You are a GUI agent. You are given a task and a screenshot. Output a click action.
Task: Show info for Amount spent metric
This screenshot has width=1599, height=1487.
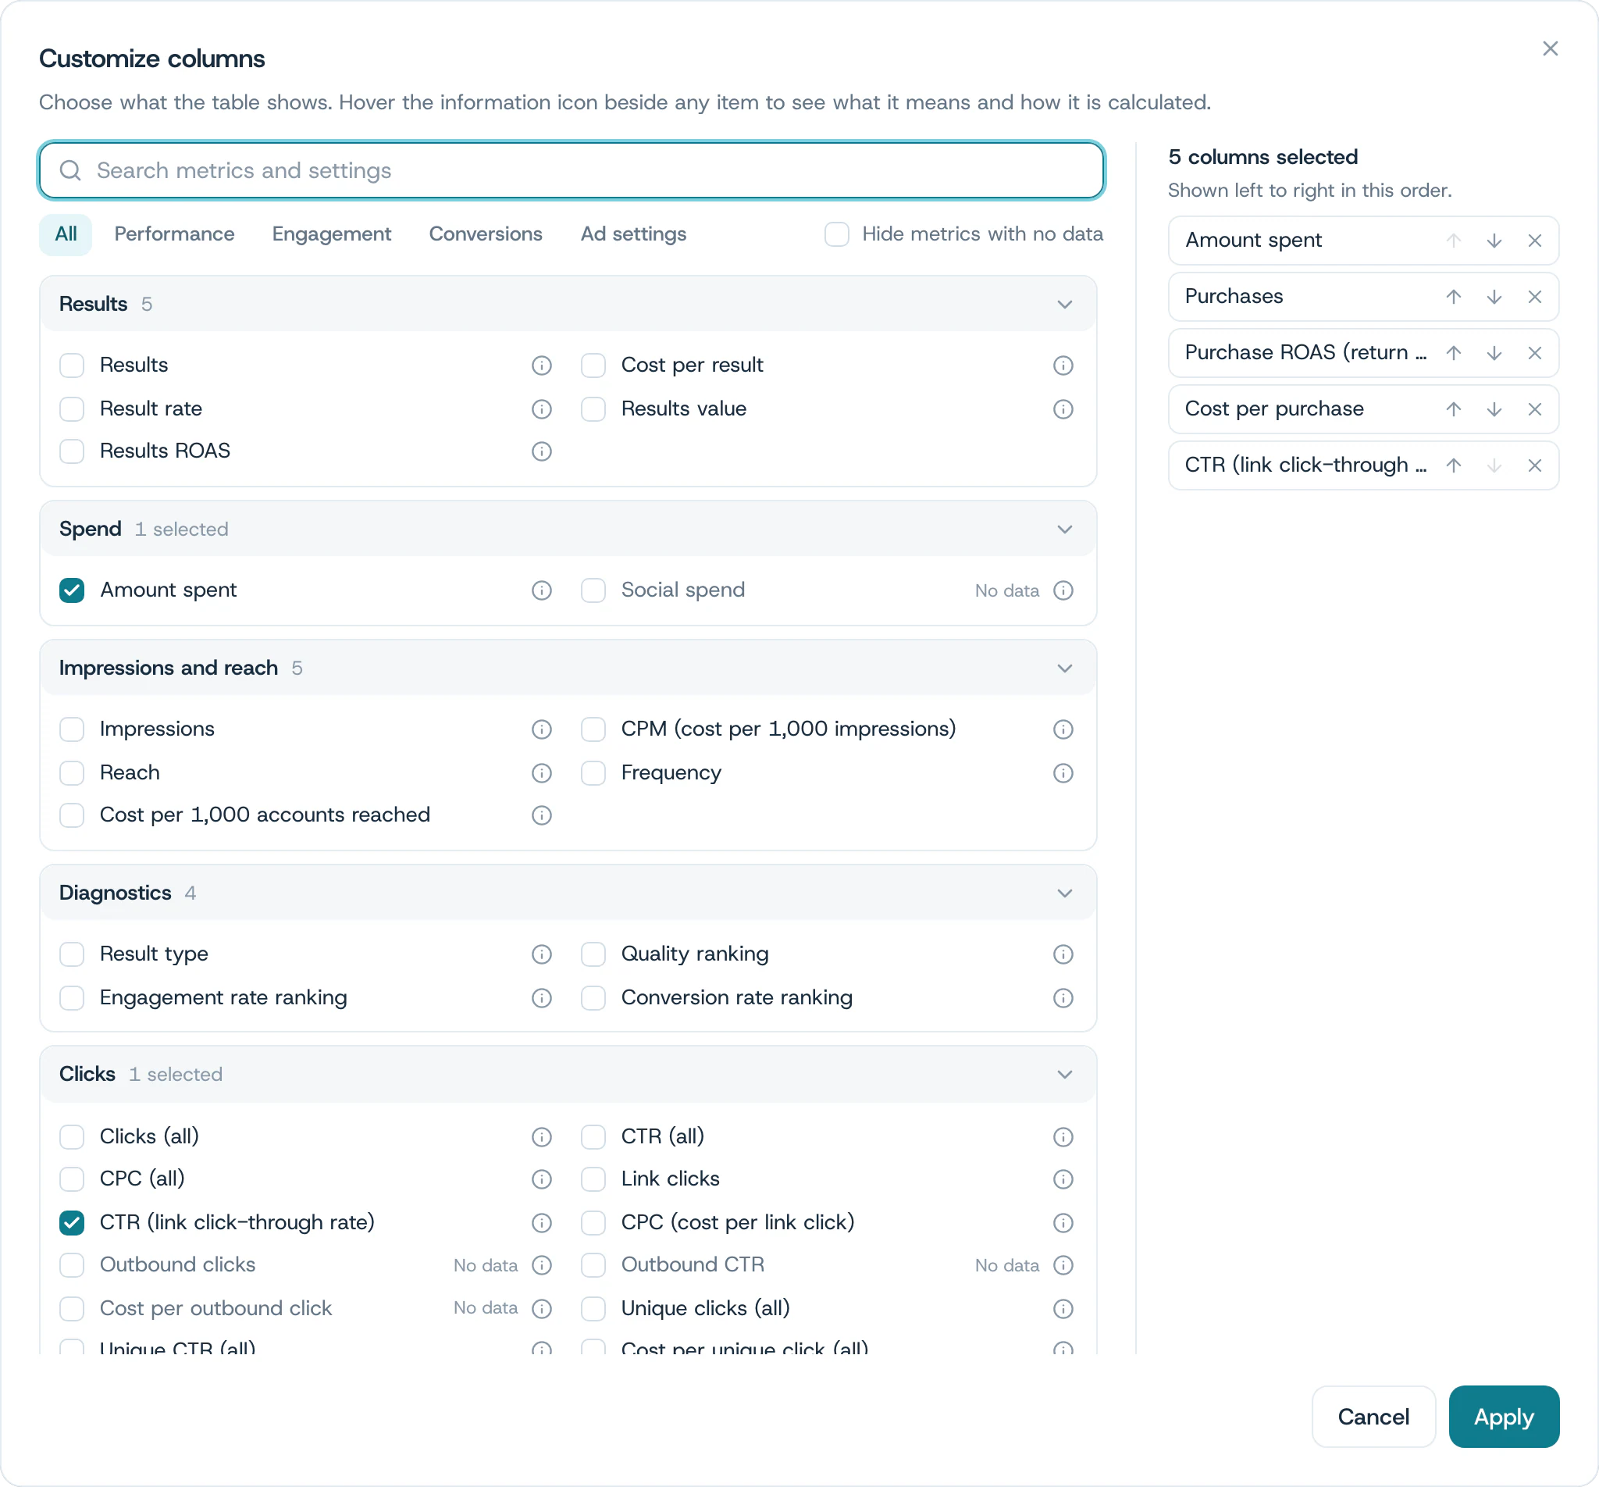pos(541,590)
